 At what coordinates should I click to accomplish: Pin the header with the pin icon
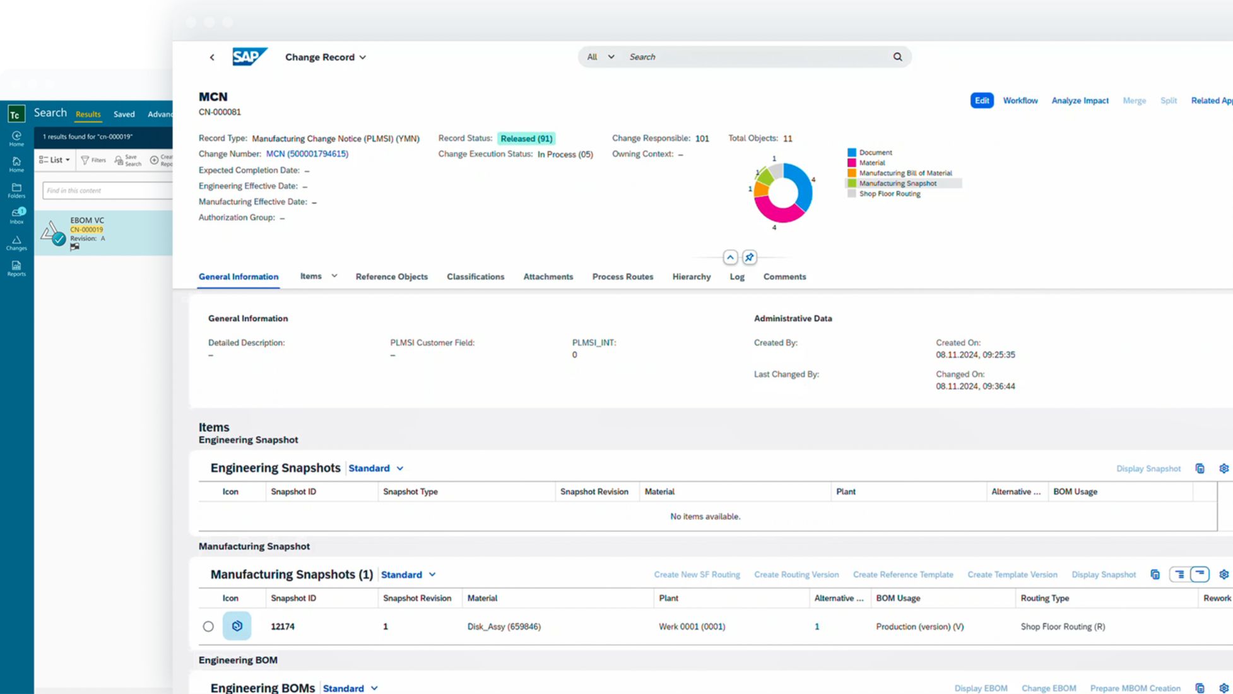pyautogui.click(x=749, y=257)
